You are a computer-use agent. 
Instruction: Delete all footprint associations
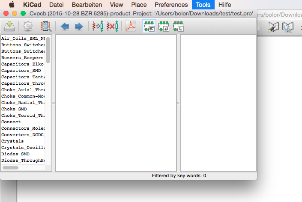[112, 26]
